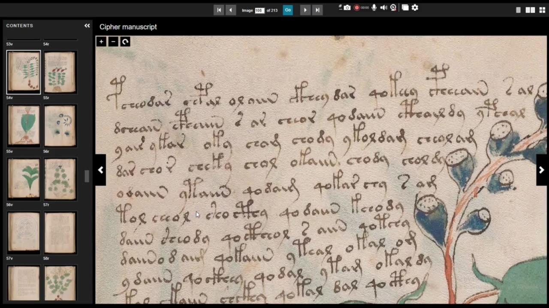Viewport: 549px width, 308px height.
Task: Take a screenshot with camera icon
Action: (x=347, y=8)
